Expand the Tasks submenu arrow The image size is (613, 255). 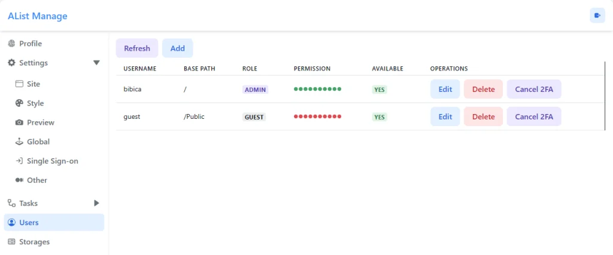(x=96, y=203)
